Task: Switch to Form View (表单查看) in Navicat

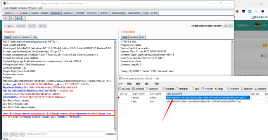Action: tap(182, 89)
